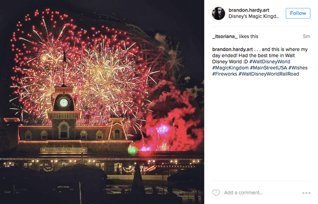The image size is (318, 204).
Task: Open the 5m post timestamp
Action: point(306,36)
